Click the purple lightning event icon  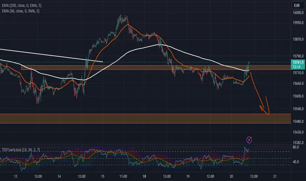click(249, 140)
